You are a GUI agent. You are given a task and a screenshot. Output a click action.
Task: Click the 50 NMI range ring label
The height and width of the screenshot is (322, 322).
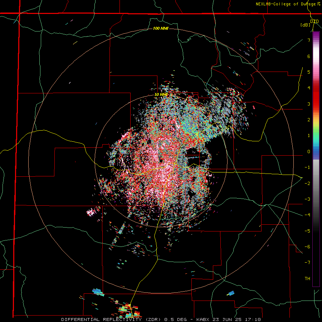tap(161, 94)
